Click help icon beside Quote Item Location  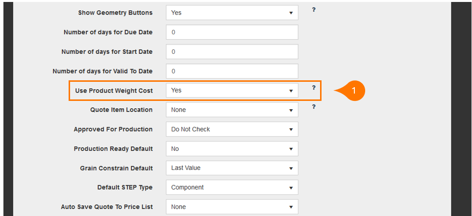tap(313, 107)
